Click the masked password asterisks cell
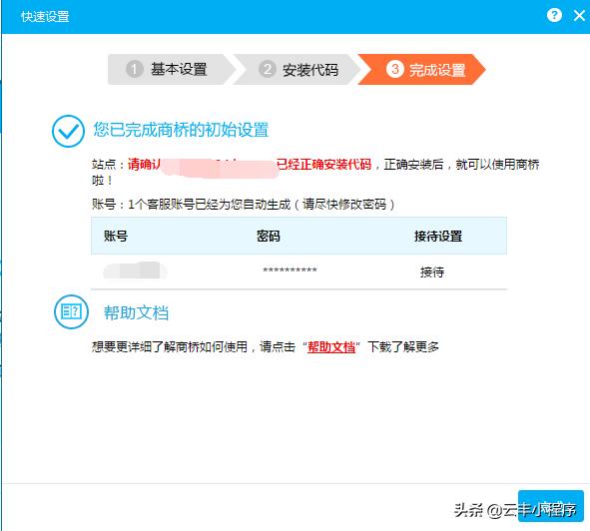The width and height of the screenshot is (590, 531). pyautogui.click(x=290, y=270)
